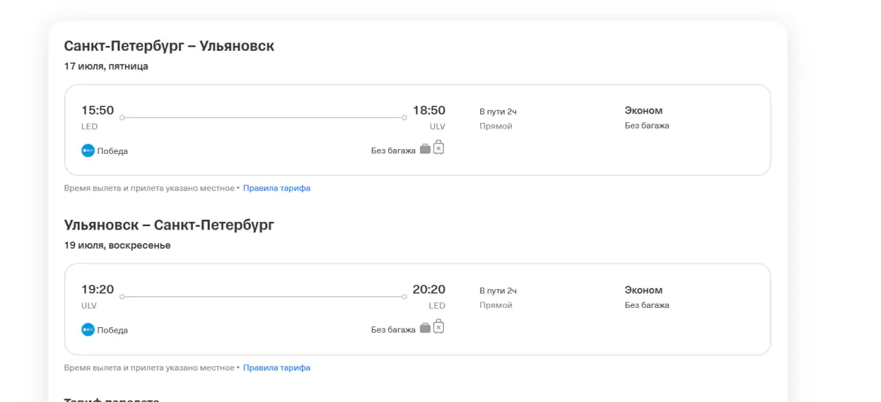
Task: Select the Эконом fare label of the outbound flight
Action: [644, 111]
